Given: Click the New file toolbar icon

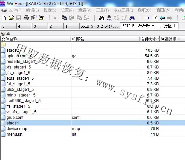Looking at the screenshot, I should [4, 18].
